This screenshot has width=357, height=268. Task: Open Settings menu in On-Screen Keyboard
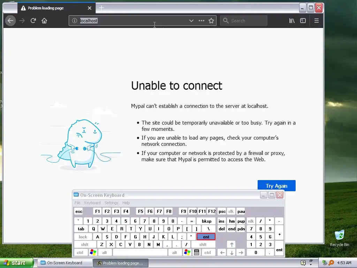[111, 203]
